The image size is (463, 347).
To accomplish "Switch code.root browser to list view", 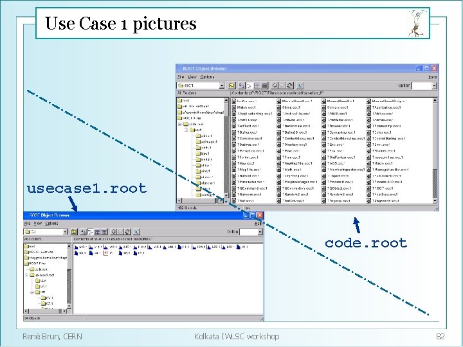I will pyautogui.click(x=257, y=85).
